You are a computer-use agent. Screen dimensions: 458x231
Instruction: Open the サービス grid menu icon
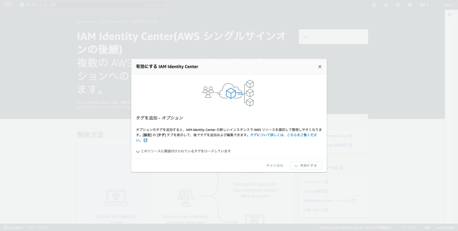point(22,5)
